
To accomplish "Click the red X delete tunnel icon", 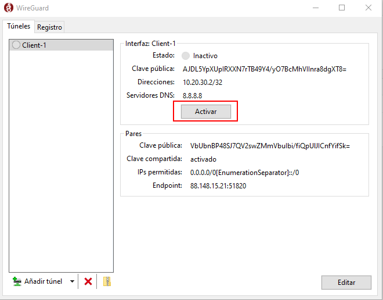I will (88, 281).
